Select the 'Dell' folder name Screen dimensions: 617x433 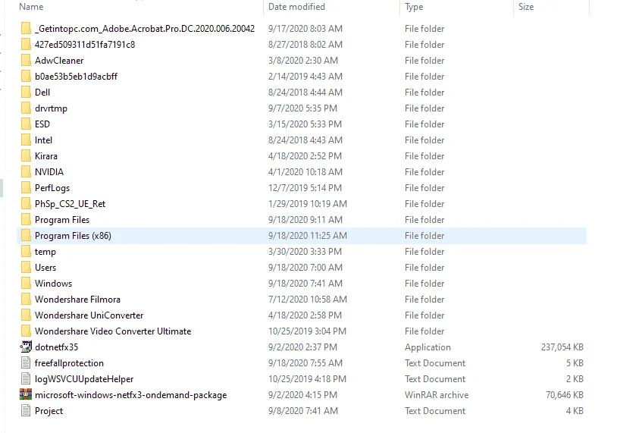click(x=42, y=92)
